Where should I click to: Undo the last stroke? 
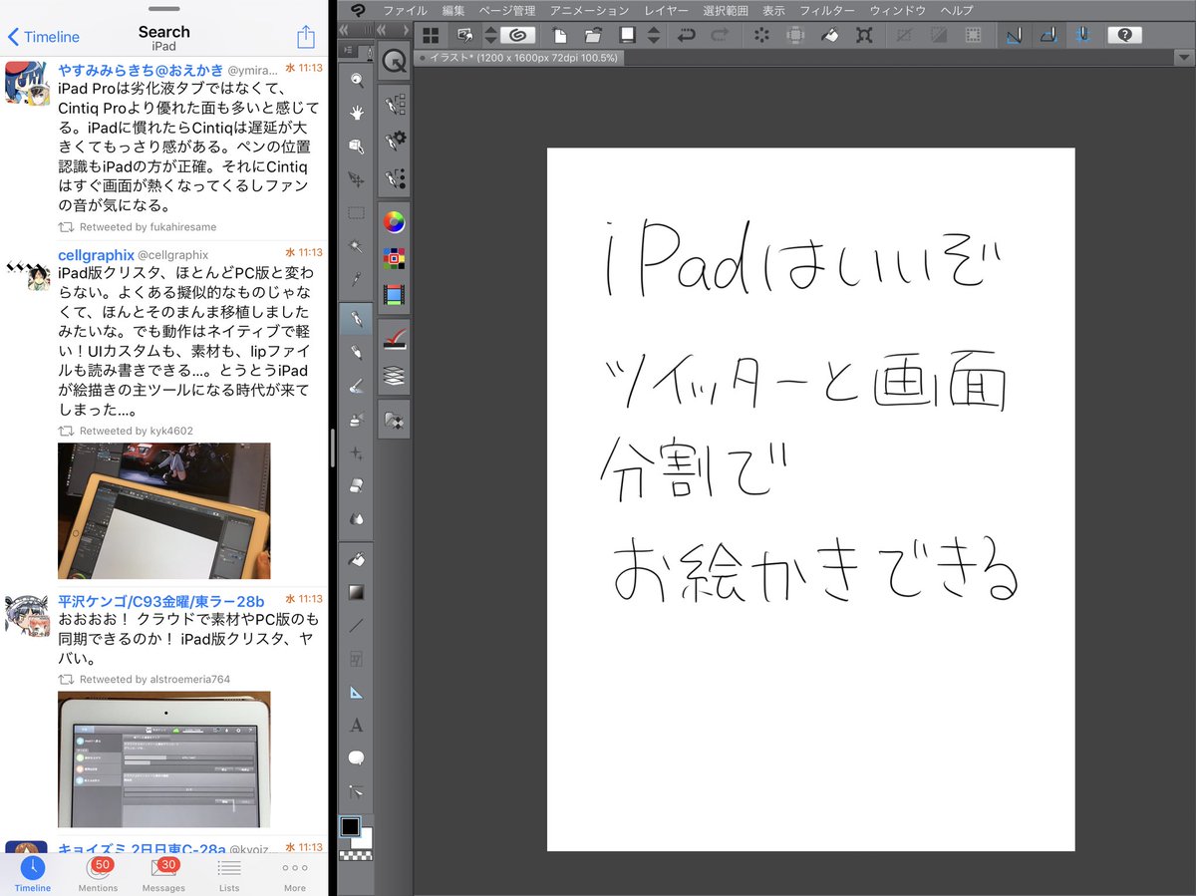[x=686, y=35]
